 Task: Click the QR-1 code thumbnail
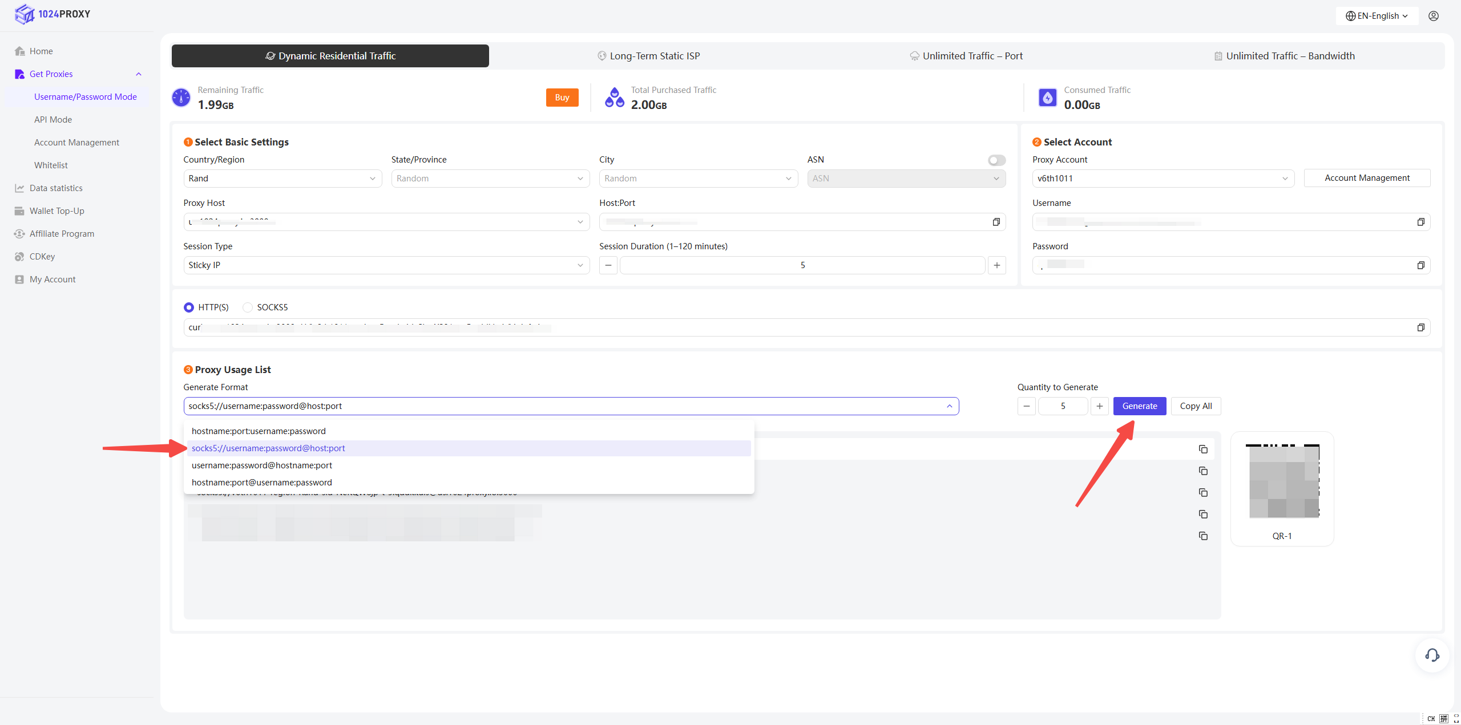tap(1282, 482)
